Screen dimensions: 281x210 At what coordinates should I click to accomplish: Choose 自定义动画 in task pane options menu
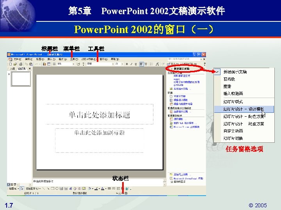233,131
